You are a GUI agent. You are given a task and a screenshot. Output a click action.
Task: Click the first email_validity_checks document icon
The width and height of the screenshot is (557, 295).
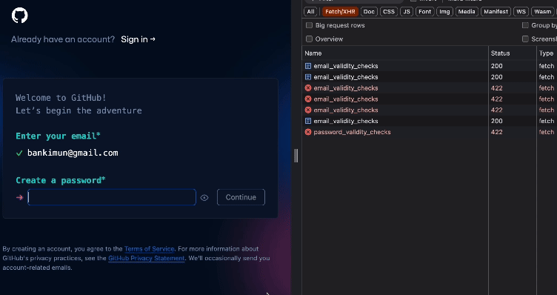308,66
